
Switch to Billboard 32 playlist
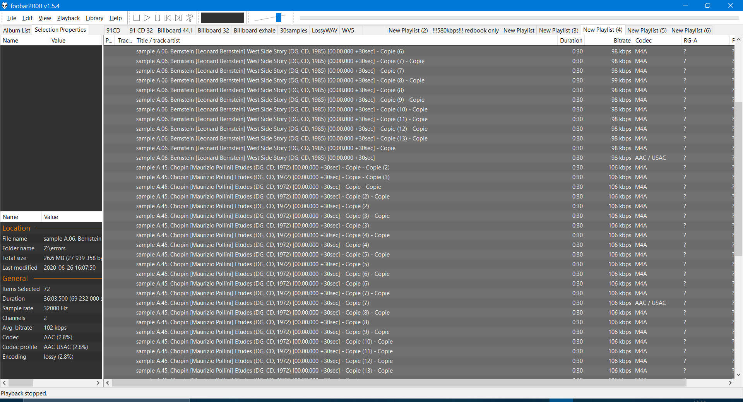tap(214, 31)
